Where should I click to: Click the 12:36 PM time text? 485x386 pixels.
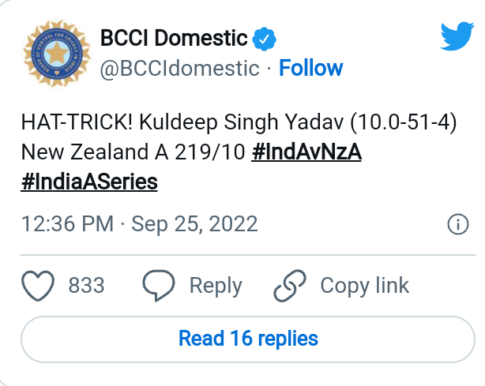[x=68, y=224]
